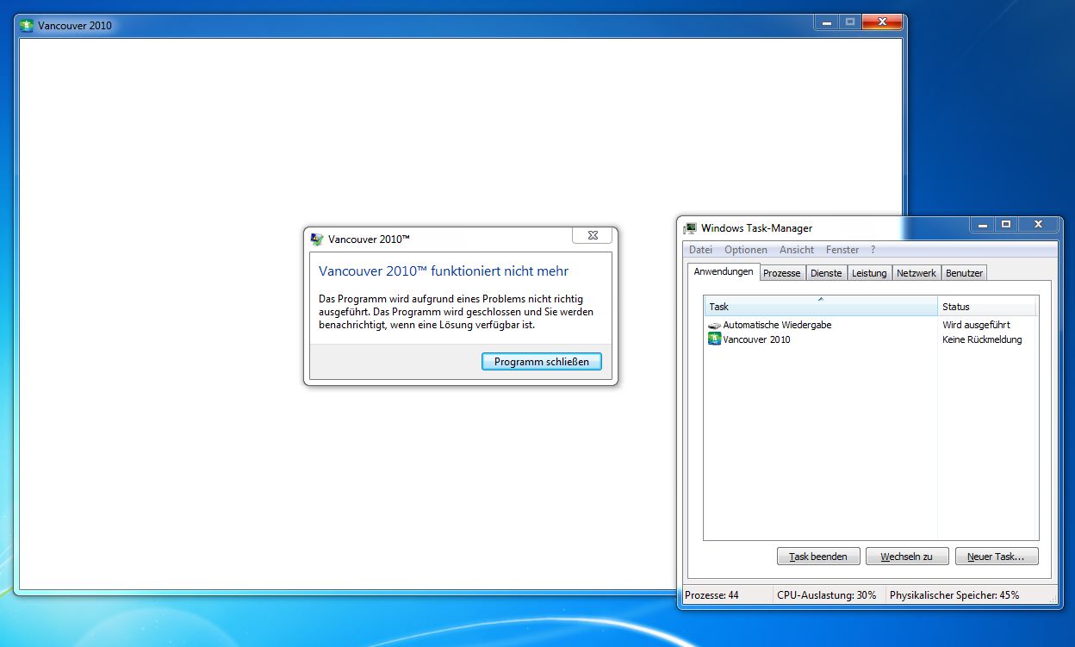The image size is (1075, 647).
Task: Click the crash dialog's title bar icon
Action: click(317, 240)
